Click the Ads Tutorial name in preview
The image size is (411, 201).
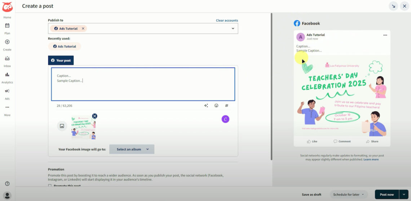click(315, 35)
